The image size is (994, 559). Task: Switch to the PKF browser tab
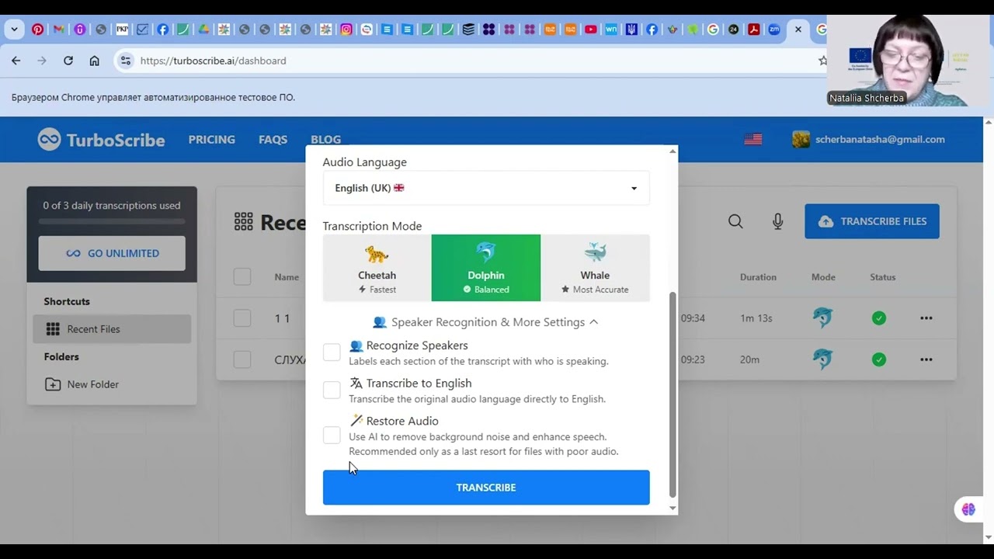[x=122, y=30]
